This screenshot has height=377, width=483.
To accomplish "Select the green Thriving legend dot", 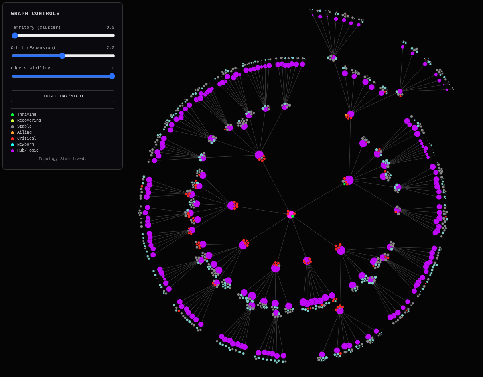I will [x=12, y=114].
